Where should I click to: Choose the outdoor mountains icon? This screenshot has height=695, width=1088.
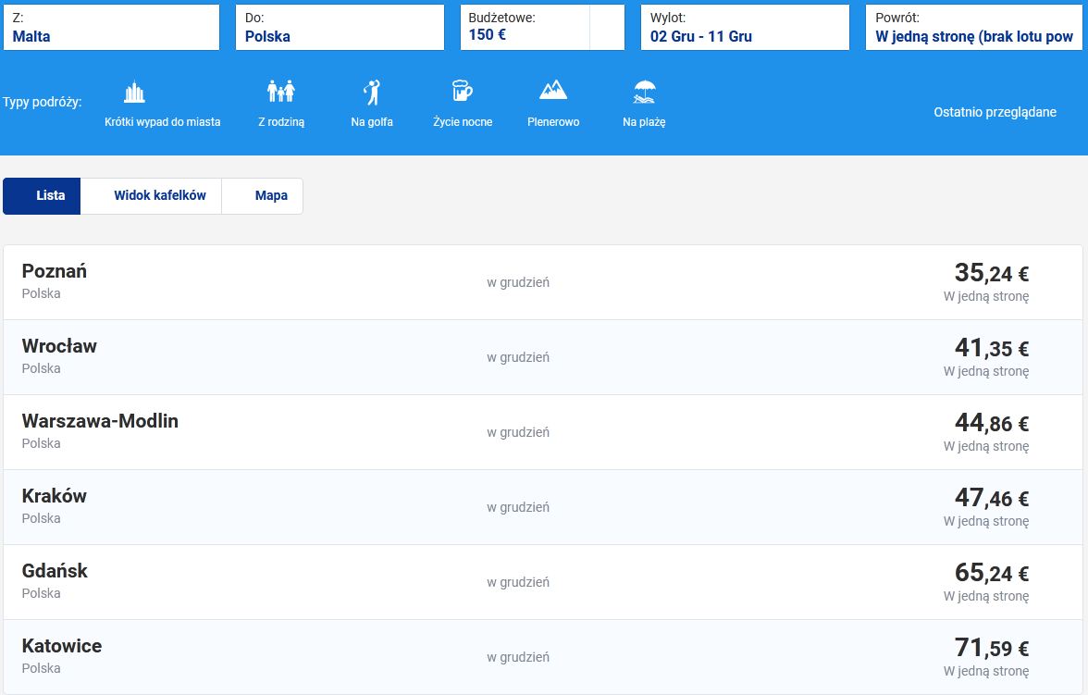coord(553,91)
